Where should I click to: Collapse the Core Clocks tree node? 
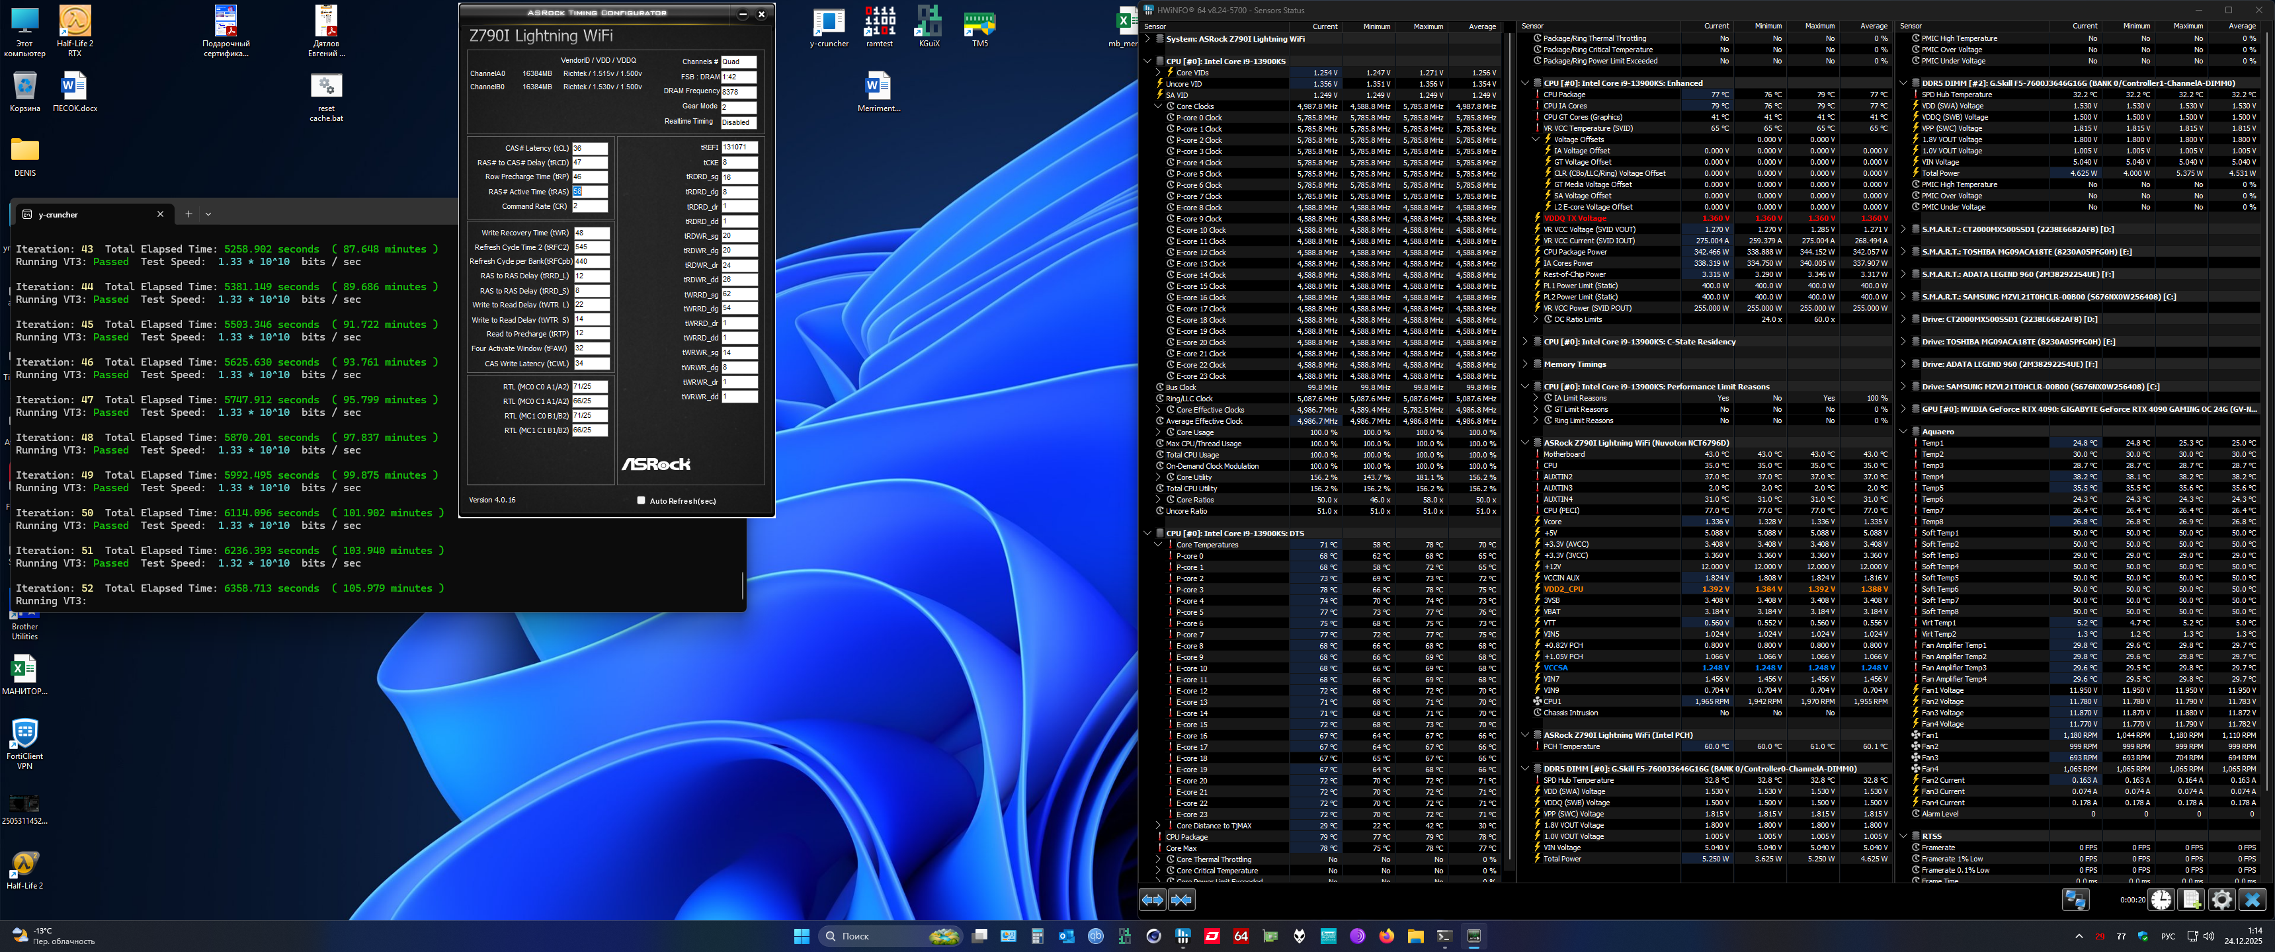coord(1159,106)
